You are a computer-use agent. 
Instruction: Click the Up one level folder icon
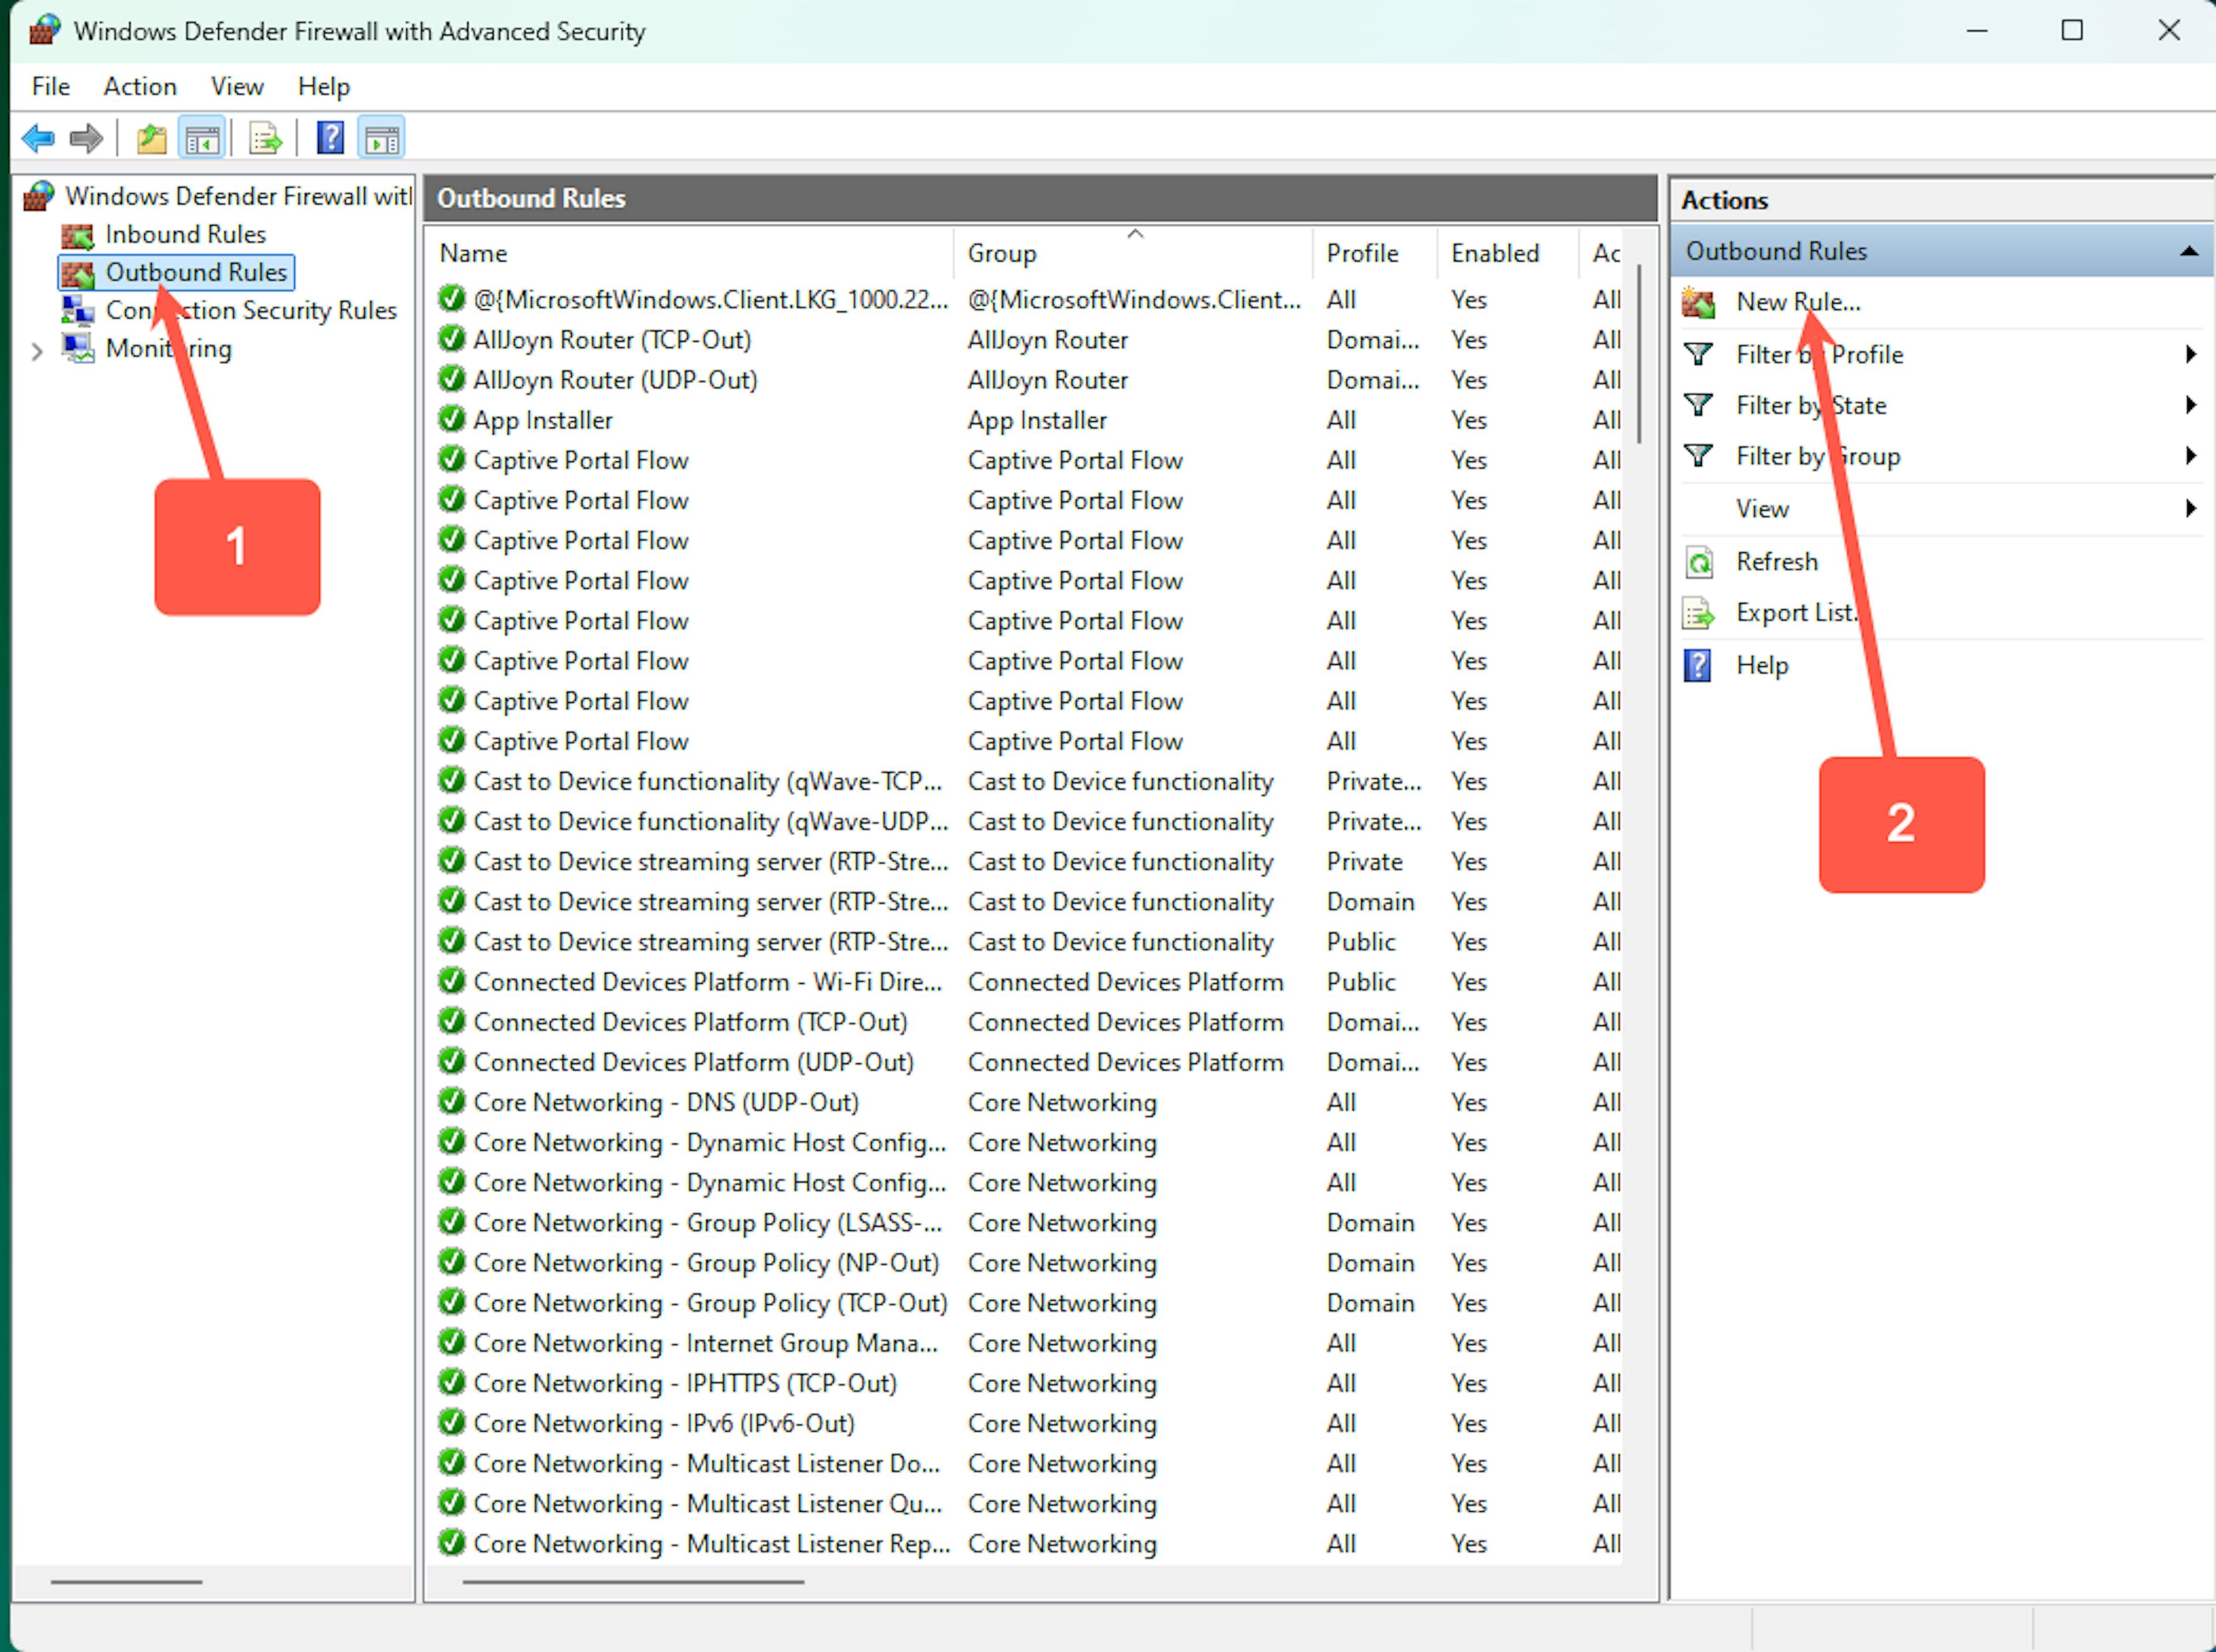[151, 138]
